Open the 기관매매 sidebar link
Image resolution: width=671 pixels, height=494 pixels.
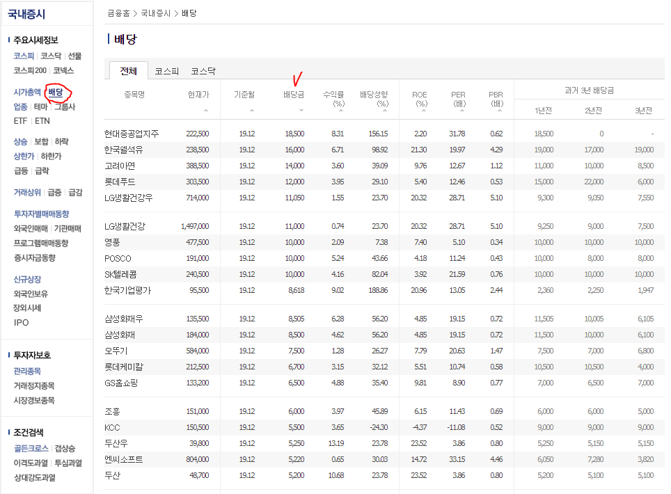click(x=68, y=229)
